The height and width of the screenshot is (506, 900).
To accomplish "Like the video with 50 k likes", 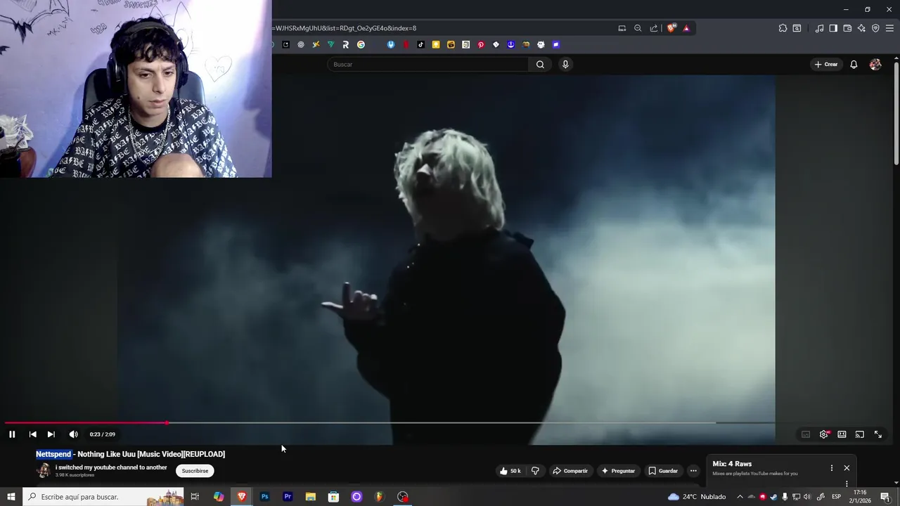I will click(510, 471).
